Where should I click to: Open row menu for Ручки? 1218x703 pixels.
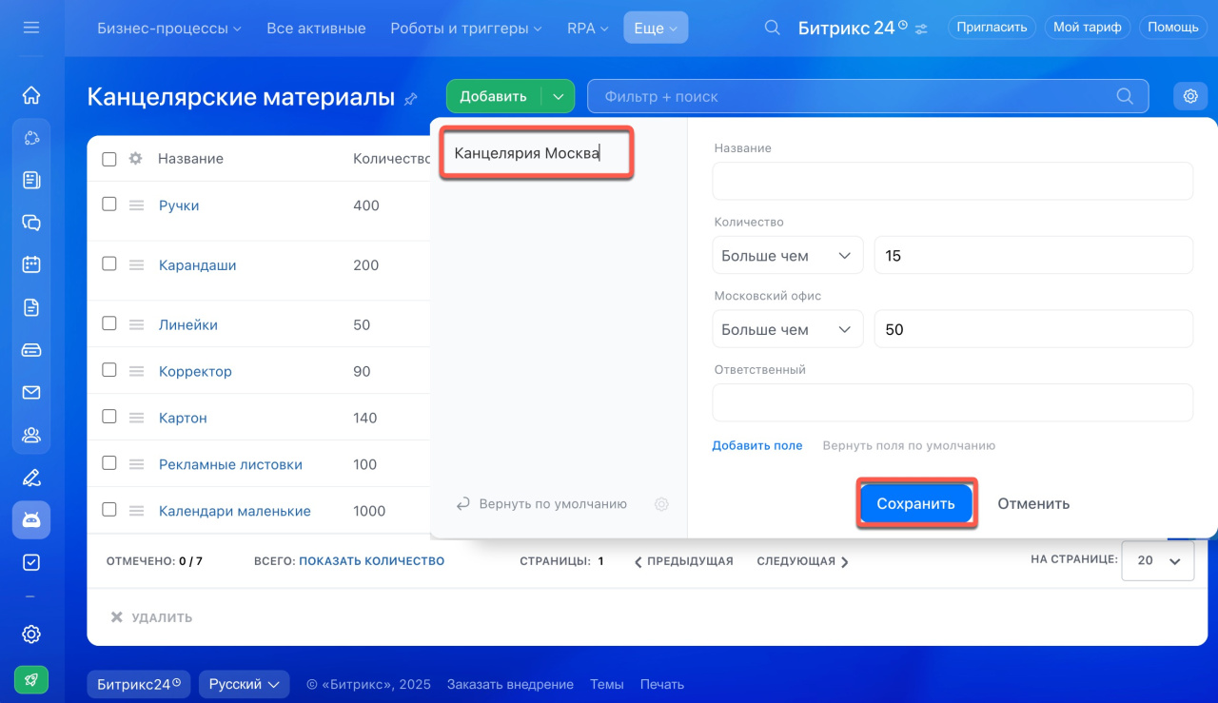tap(136, 205)
